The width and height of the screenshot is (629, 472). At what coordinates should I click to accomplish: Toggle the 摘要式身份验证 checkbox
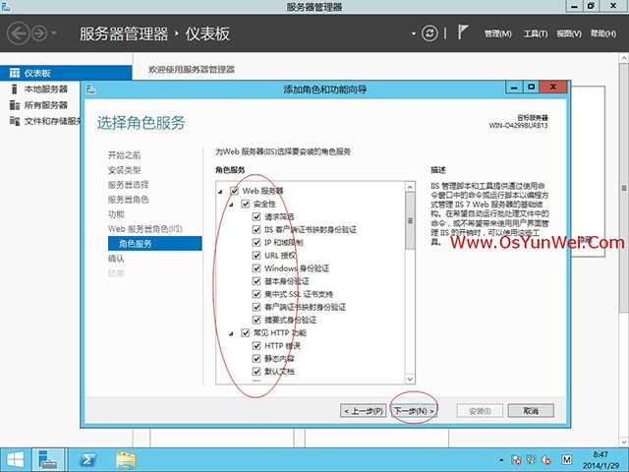[257, 320]
